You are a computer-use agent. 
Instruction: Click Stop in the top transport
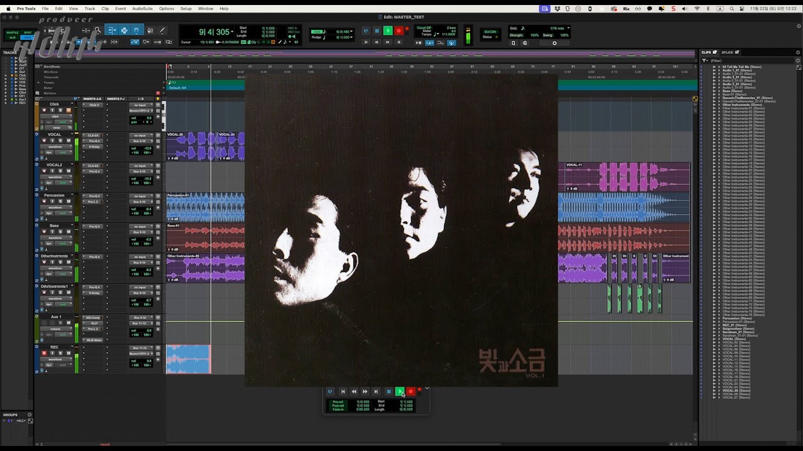click(377, 31)
